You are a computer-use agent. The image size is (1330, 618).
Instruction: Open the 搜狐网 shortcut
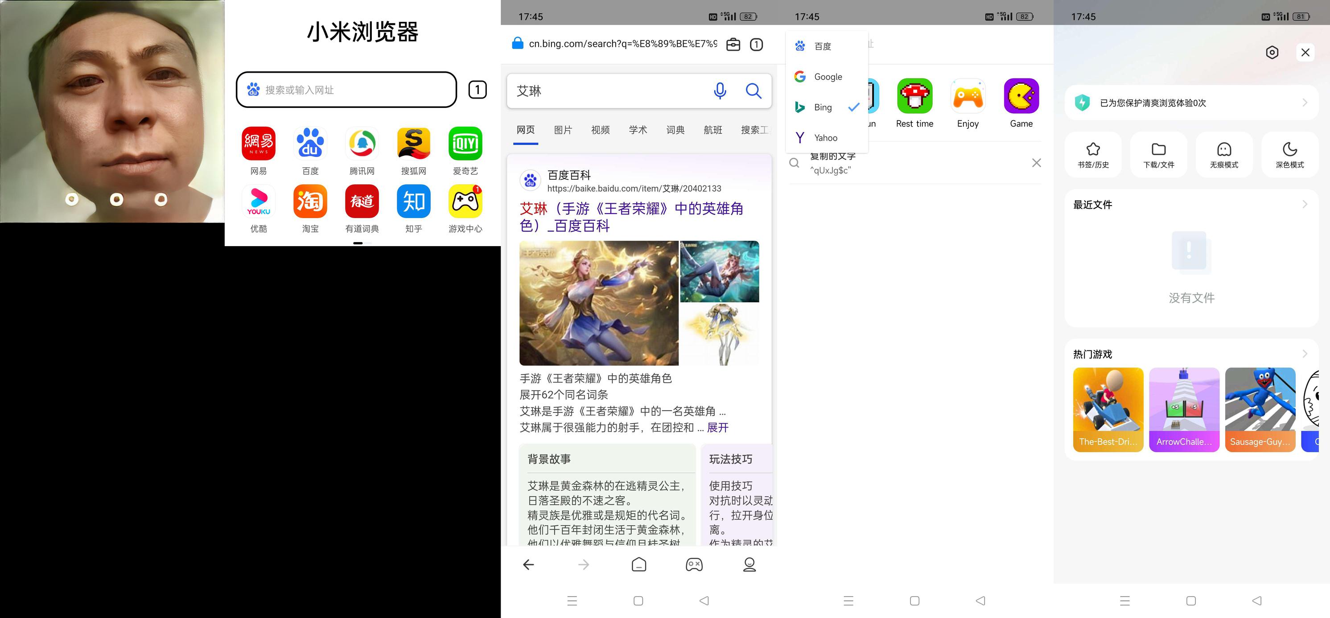[x=414, y=144]
